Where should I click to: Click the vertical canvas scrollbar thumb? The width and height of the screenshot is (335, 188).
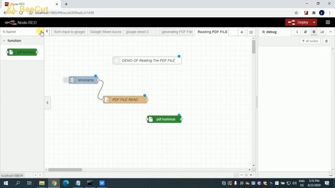(253, 46)
